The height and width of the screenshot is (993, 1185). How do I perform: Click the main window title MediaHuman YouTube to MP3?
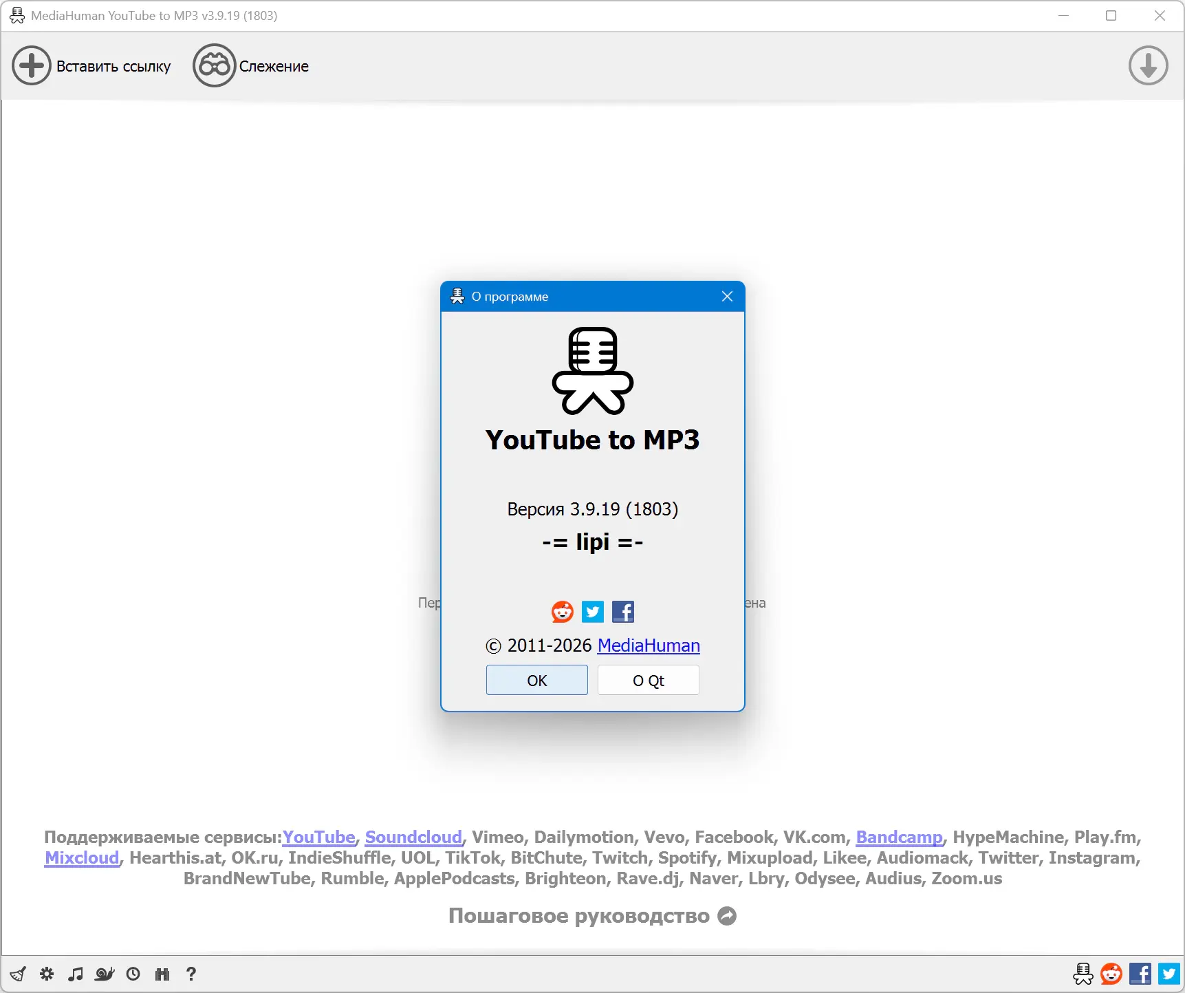pyautogui.click(x=154, y=16)
